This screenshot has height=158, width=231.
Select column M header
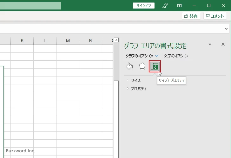tap(68, 41)
